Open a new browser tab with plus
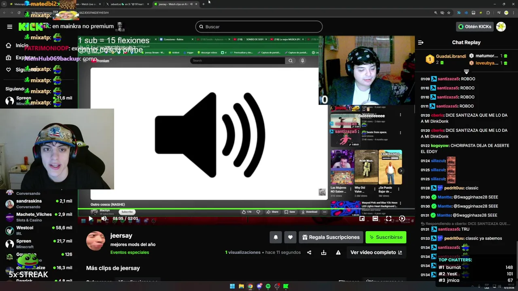 [x=203, y=4]
